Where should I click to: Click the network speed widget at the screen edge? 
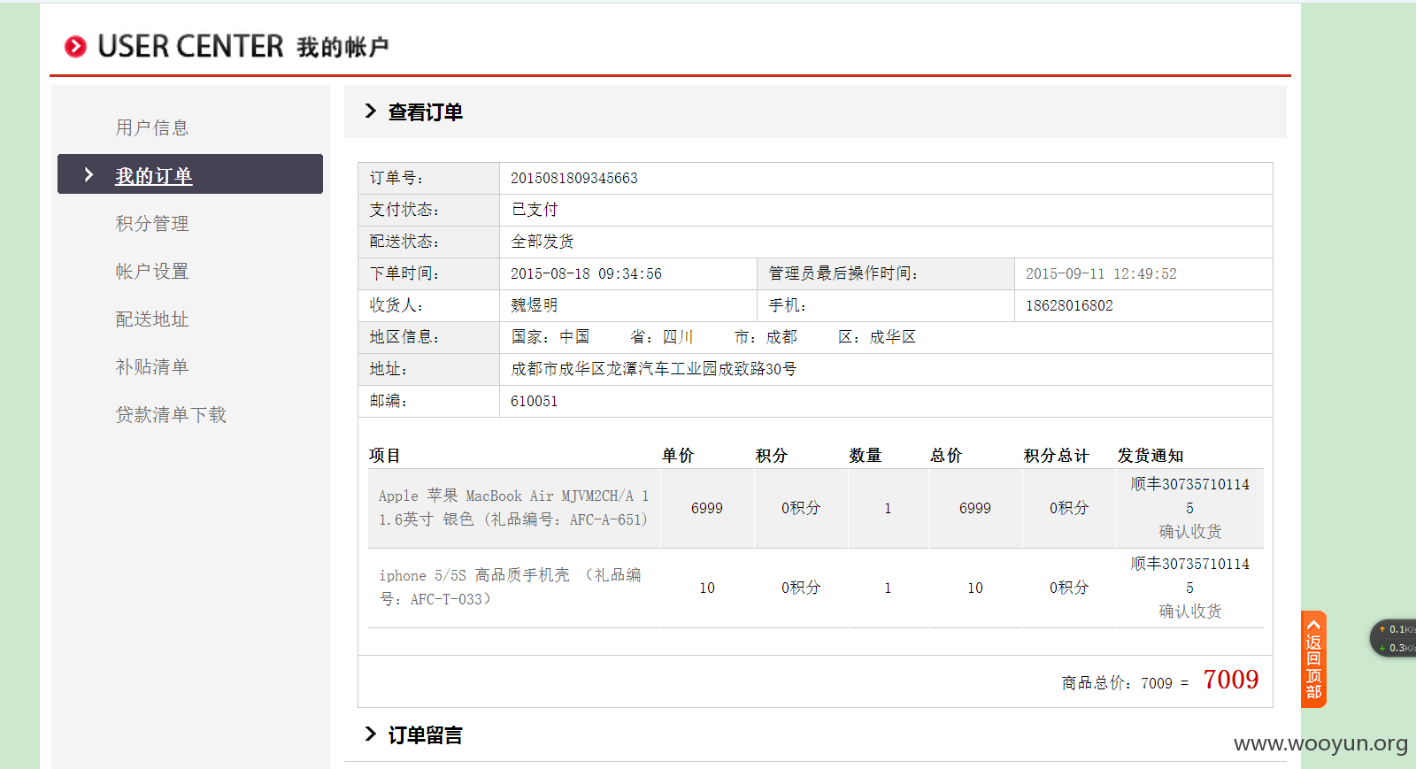point(1394,638)
